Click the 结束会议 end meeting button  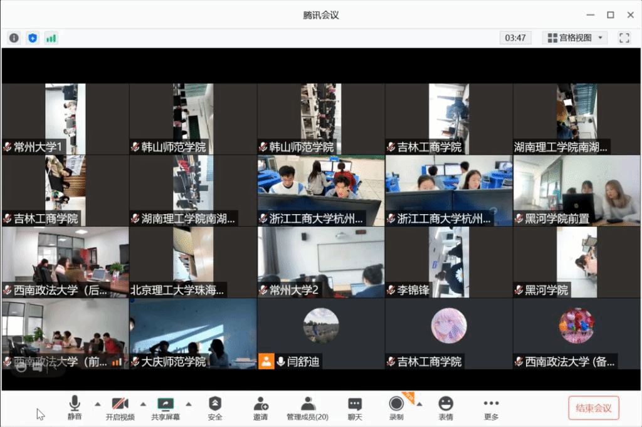click(x=593, y=408)
